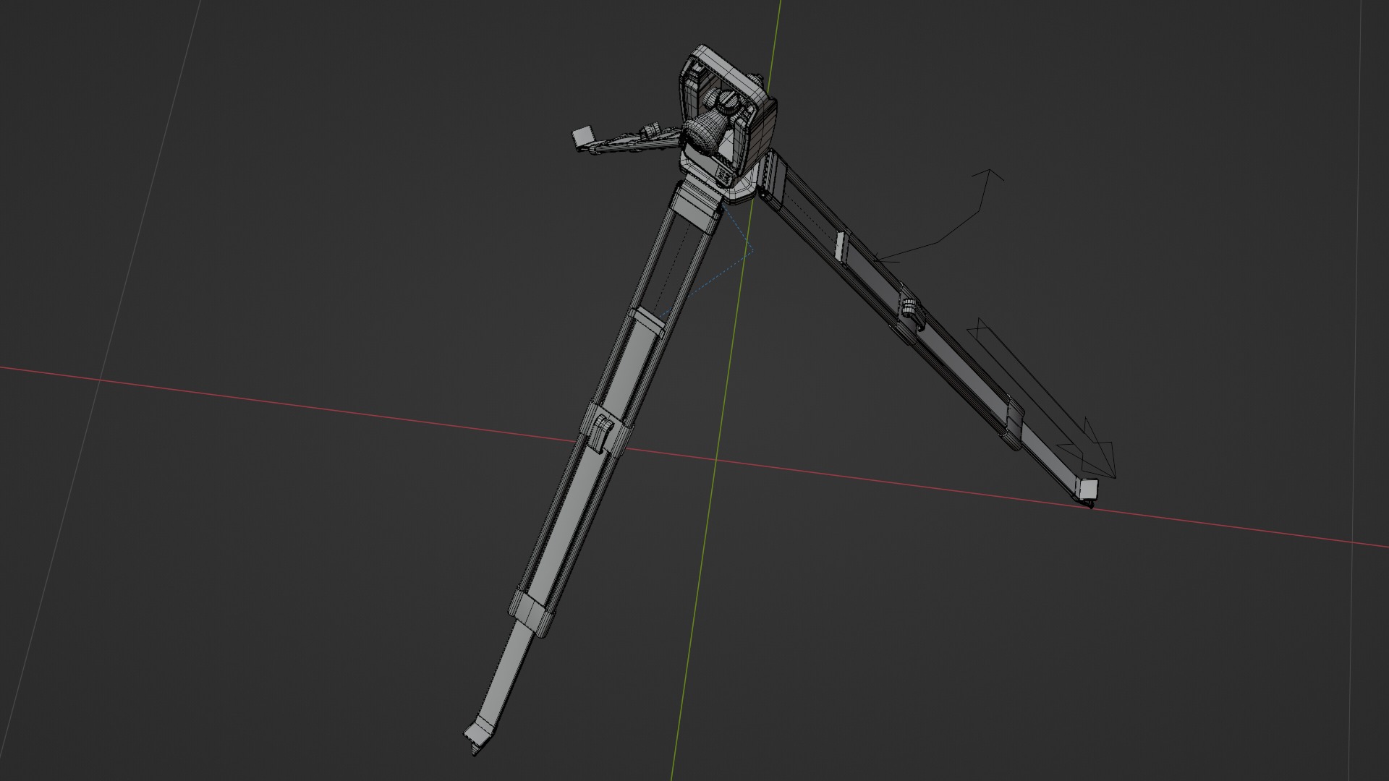Select the bent arrow empty above the right leg
The width and height of the screenshot is (1389, 781).
pos(939,215)
